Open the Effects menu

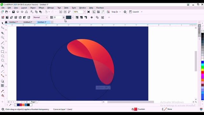(41, 8)
